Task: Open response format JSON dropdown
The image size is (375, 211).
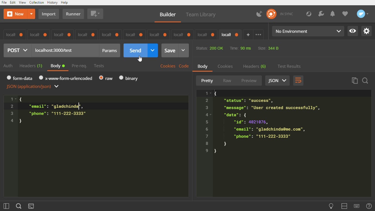Action: (277, 81)
